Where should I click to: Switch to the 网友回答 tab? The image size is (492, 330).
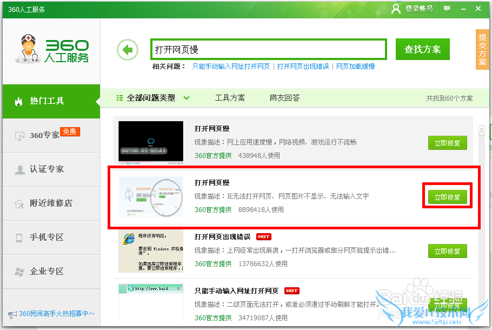click(x=284, y=98)
